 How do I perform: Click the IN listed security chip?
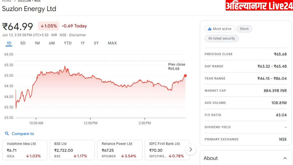221,38
